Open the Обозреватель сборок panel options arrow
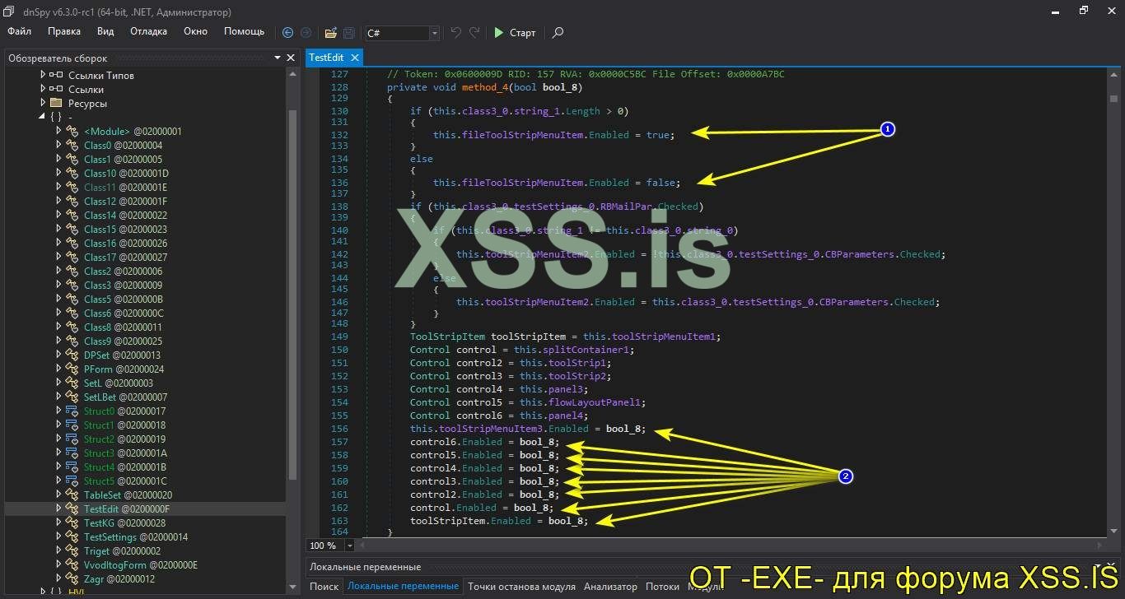 [278, 58]
